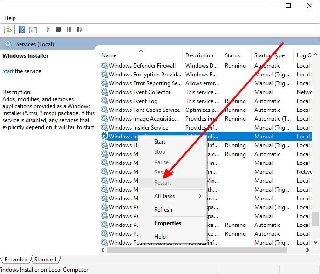Expand the All Tasks submenu arrow
320x274 pixels.
pos(200,196)
